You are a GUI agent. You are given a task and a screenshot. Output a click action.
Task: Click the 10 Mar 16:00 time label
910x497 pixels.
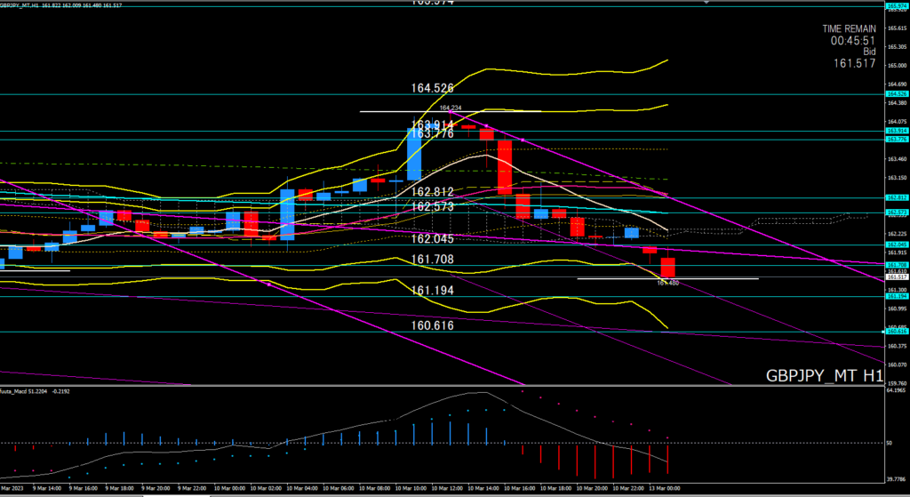click(519, 488)
